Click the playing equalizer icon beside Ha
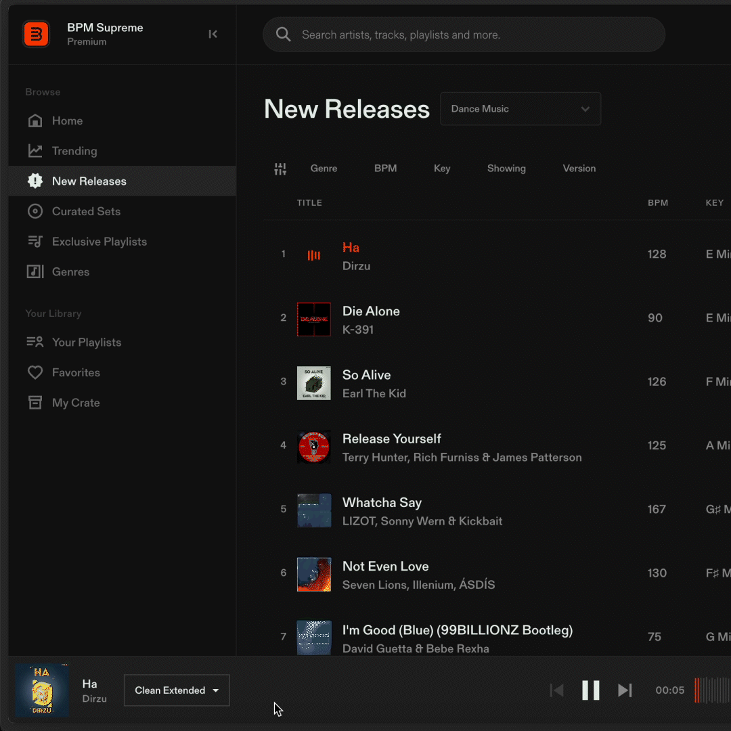This screenshot has width=731, height=731. click(314, 255)
